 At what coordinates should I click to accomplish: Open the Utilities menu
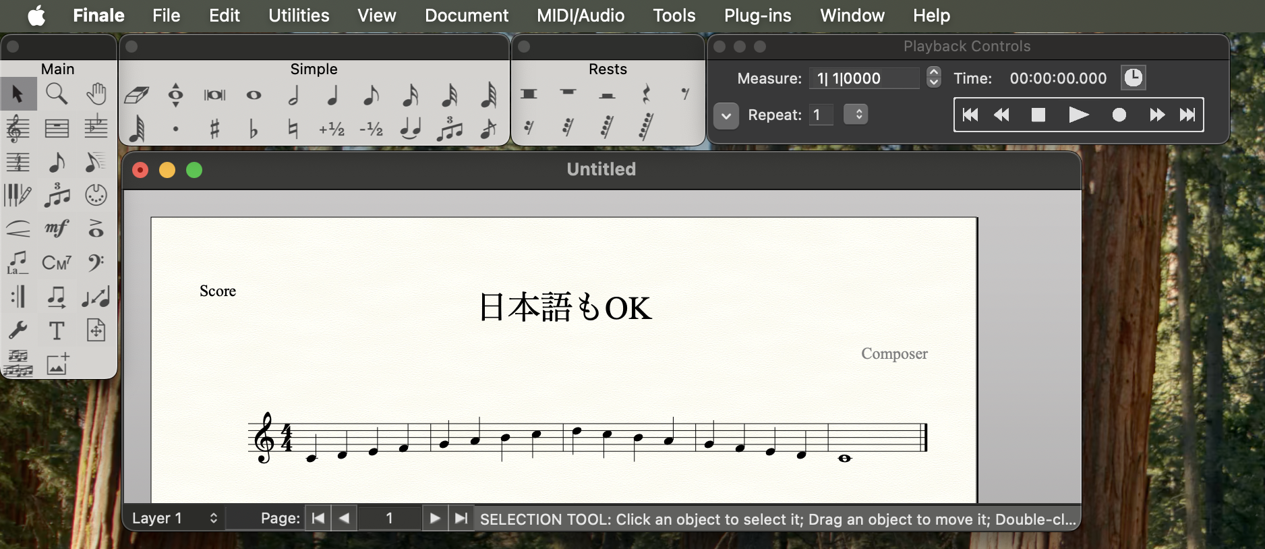pyautogui.click(x=299, y=16)
